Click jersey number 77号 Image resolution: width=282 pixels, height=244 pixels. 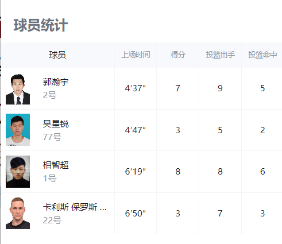click(52, 137)
